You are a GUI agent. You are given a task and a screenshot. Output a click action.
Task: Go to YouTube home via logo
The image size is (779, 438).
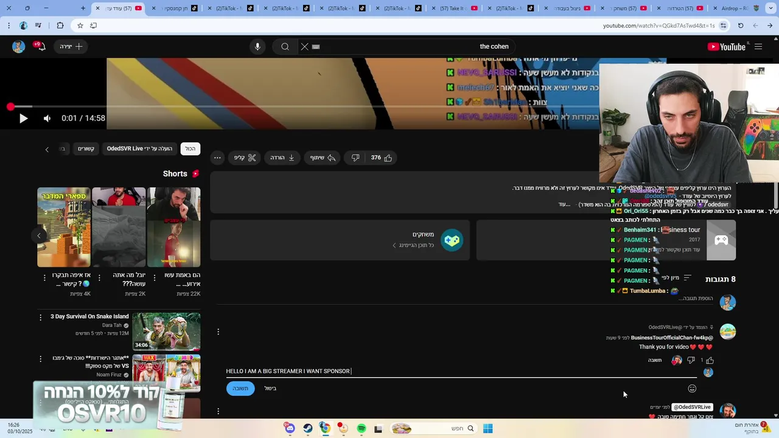coord(727,47)
